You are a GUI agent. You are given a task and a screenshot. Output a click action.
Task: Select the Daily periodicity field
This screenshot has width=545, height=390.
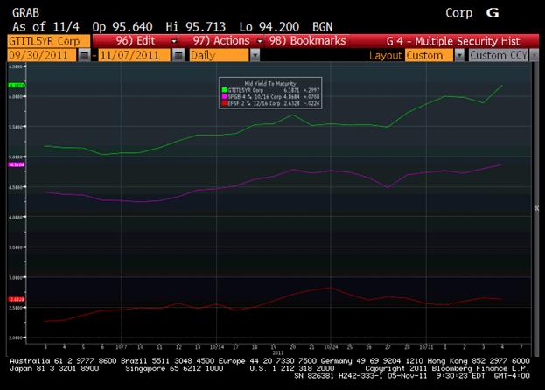pyautogui.click(x=220, y=56)
